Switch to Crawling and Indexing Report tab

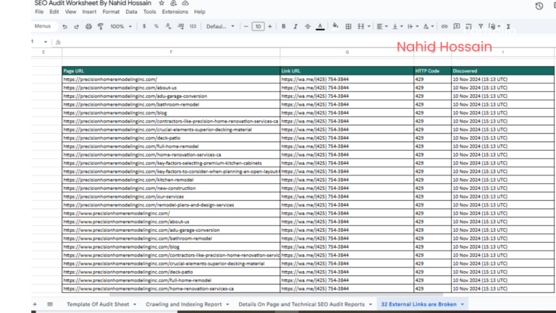click(x=184, y=304)
